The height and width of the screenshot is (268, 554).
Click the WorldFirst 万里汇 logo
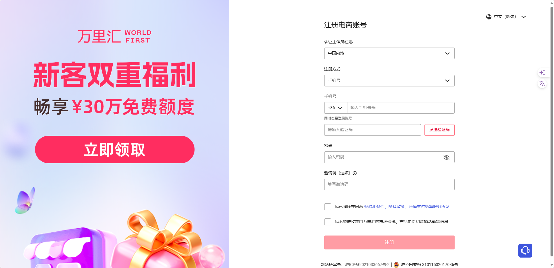(x=114, y=37)
